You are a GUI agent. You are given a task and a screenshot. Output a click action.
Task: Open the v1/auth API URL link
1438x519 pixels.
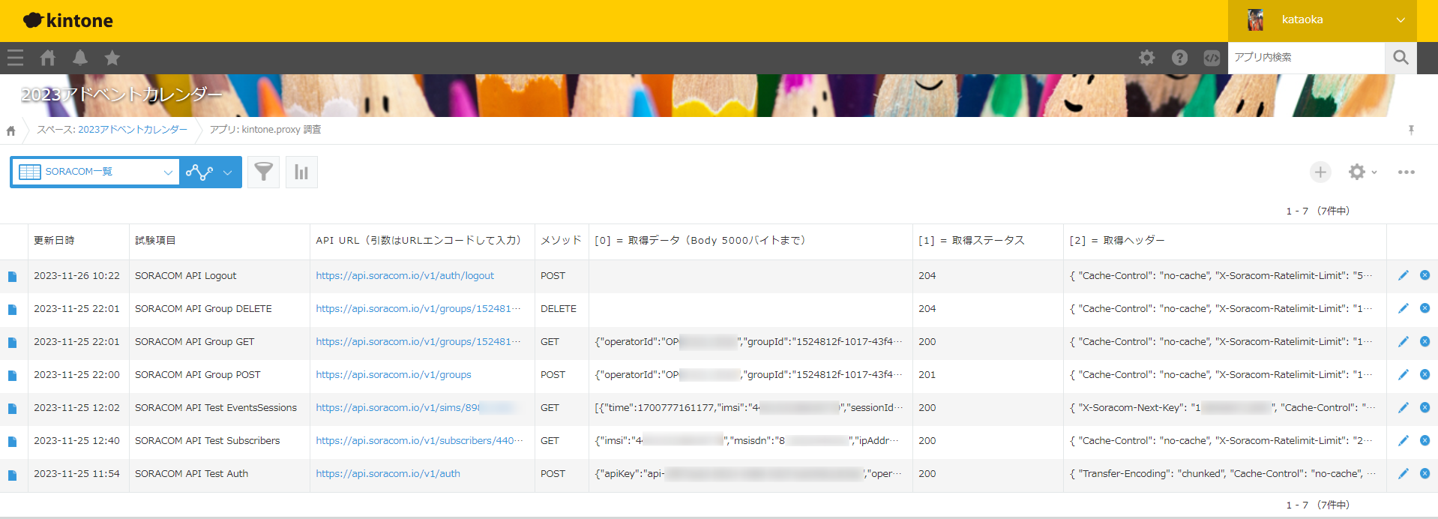point(388,474)
